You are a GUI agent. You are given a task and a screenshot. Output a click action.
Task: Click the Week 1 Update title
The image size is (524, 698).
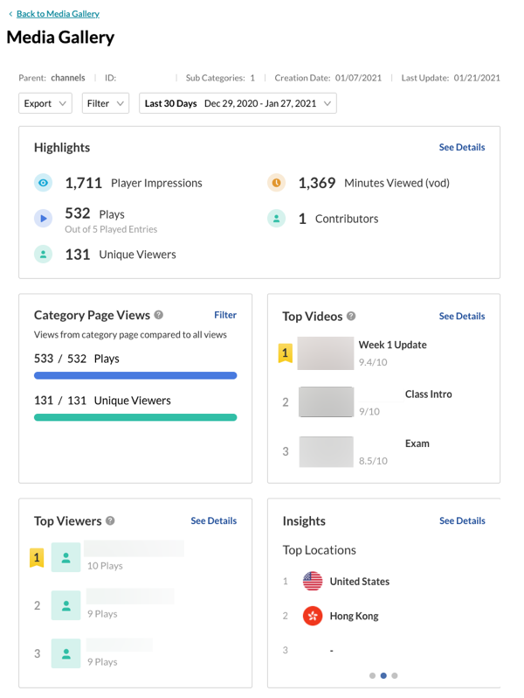click(x=392, y=345)
